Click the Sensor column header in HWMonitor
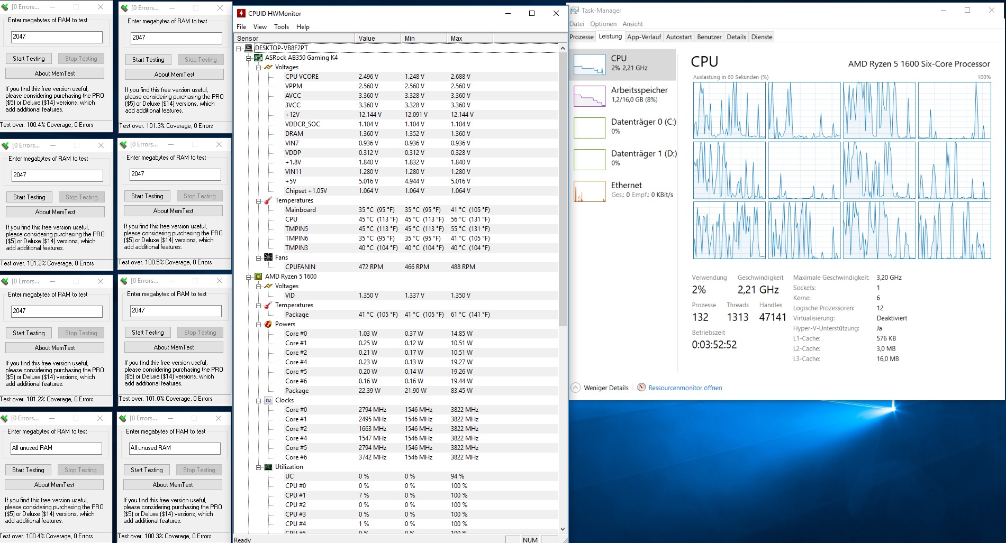This screenshot has width=1006, height=543. pos(294,38)
